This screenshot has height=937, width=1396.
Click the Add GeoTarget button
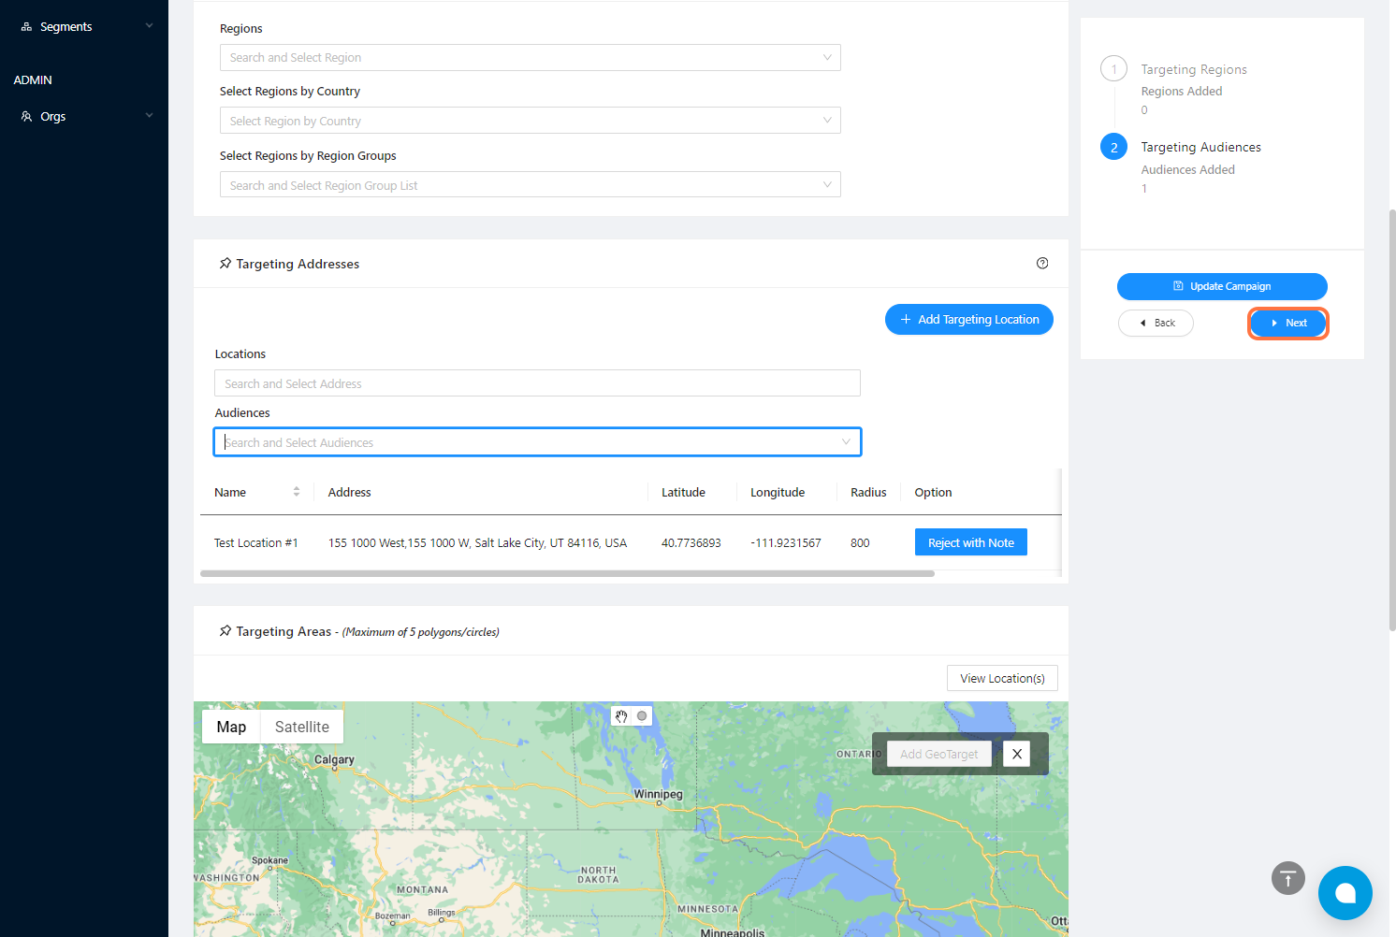[938, 755]
